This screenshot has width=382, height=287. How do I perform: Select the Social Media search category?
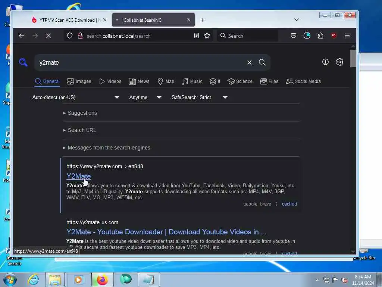click(303, 81)
